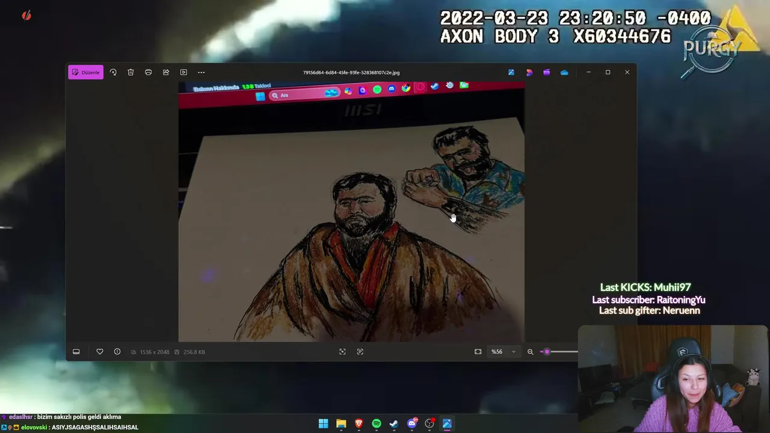The width and height of the screenshot is (770, 433).
Task: Open Discord from taskbar
Action: tap(412, 423)
